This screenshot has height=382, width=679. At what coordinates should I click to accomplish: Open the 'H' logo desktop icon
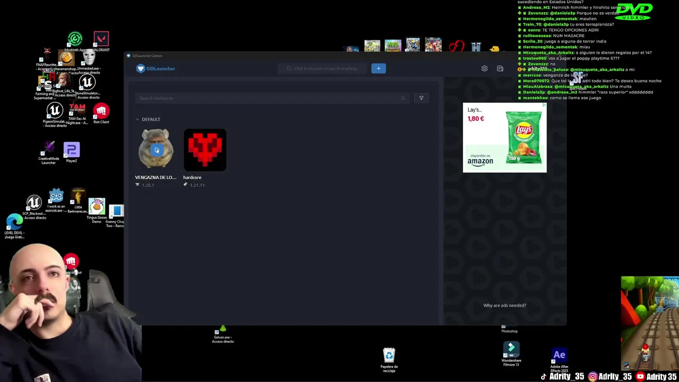pyautogui.click(x=476, y=47)
